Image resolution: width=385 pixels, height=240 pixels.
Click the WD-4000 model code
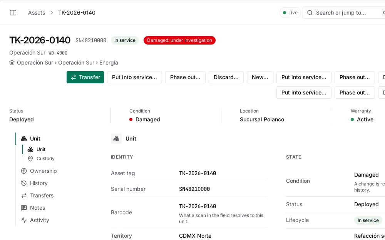[58, 53]
